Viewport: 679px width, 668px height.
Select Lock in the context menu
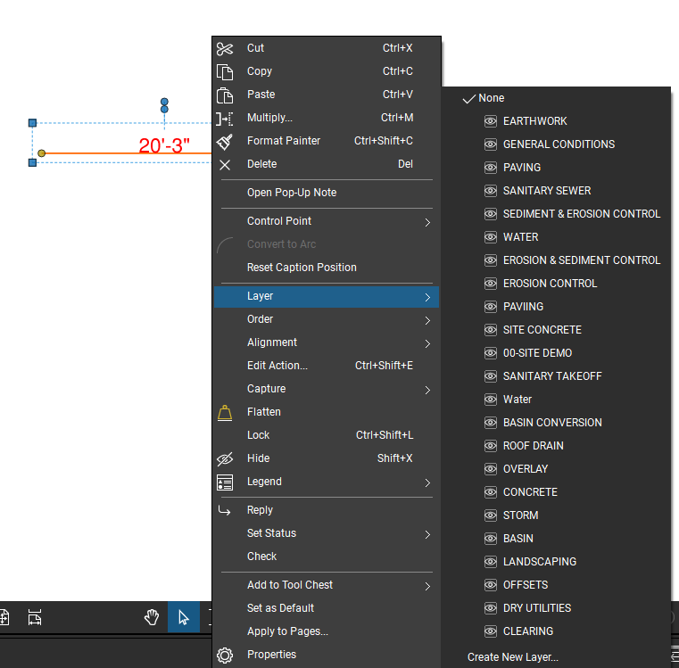pyautogui.click(x=327, y=435)
